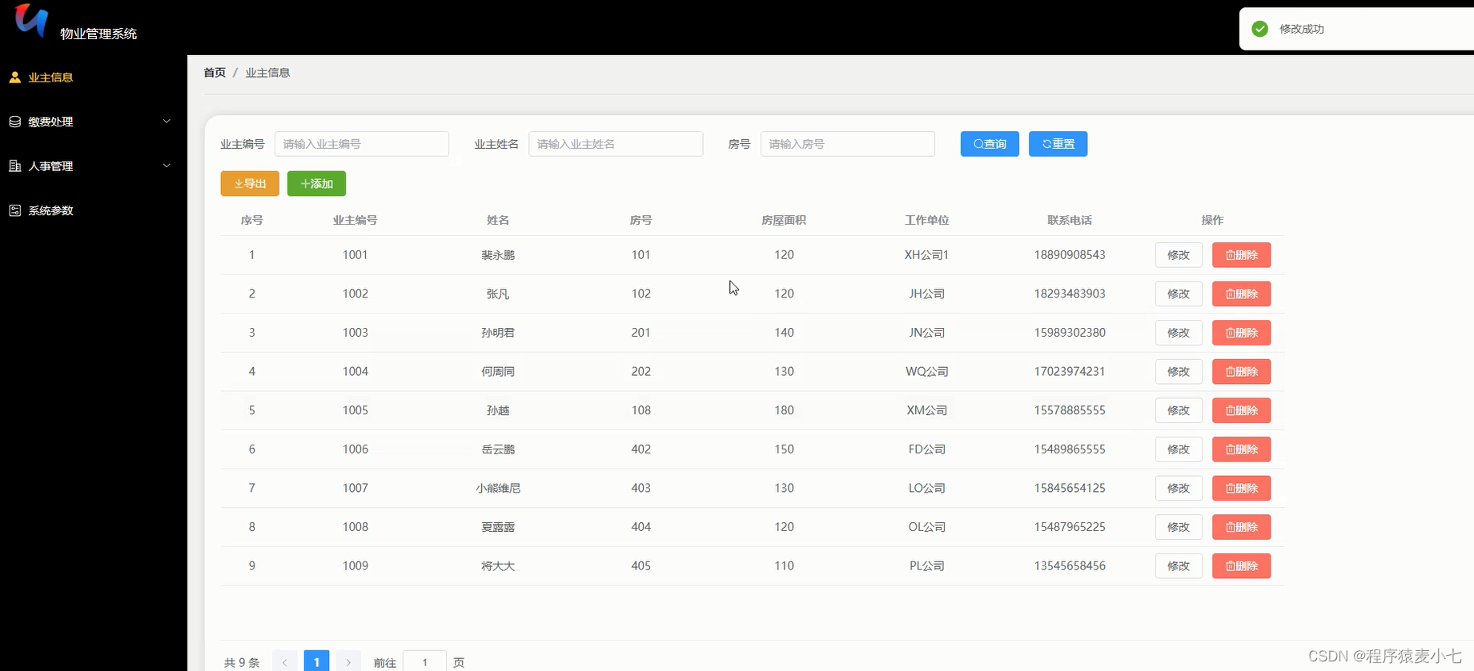The width and height of the screenshot is (1474, 671).
Task: Edit owner 小熊维尼 with 修改
Action: (1179, 488)
